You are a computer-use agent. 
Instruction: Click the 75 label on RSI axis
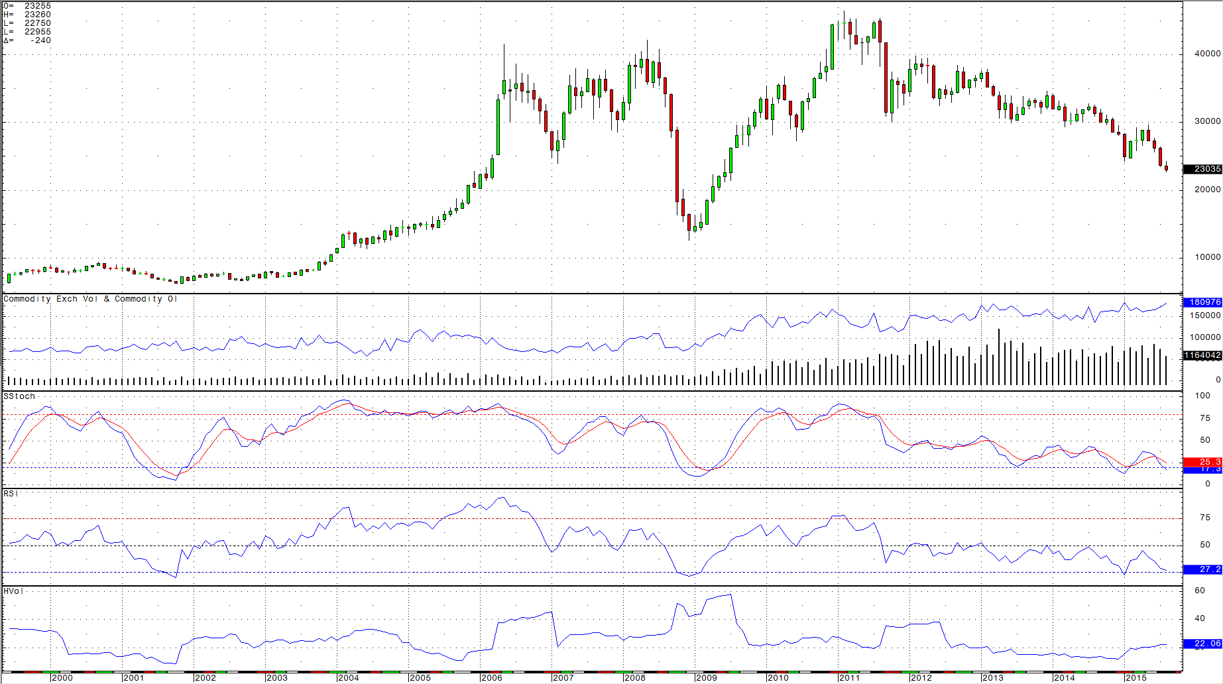coord(1205,518)
